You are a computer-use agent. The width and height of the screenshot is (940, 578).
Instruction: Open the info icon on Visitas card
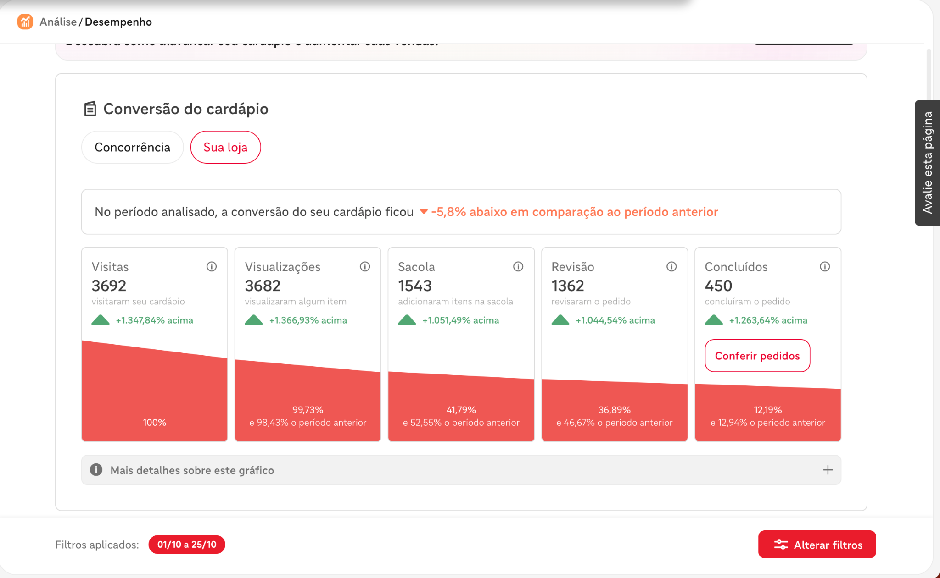212,266
